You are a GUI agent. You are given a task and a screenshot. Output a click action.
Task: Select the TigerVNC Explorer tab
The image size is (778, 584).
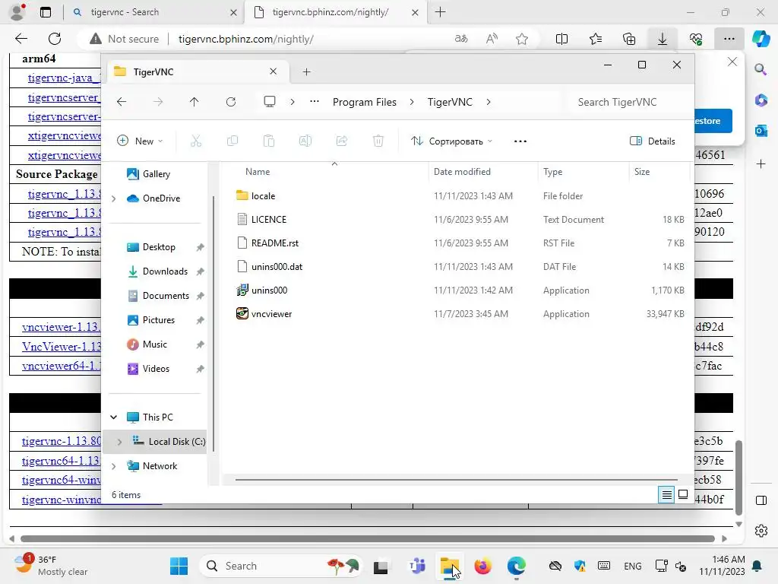point(197,72)
